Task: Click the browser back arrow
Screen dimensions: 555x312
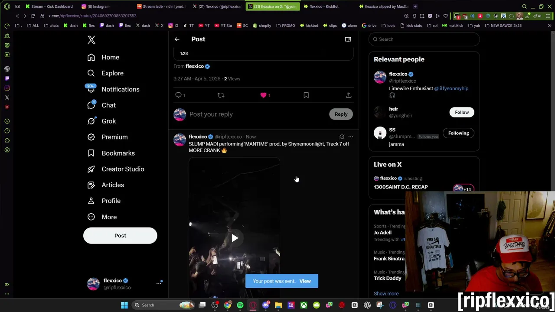Action: click(17, 16)
